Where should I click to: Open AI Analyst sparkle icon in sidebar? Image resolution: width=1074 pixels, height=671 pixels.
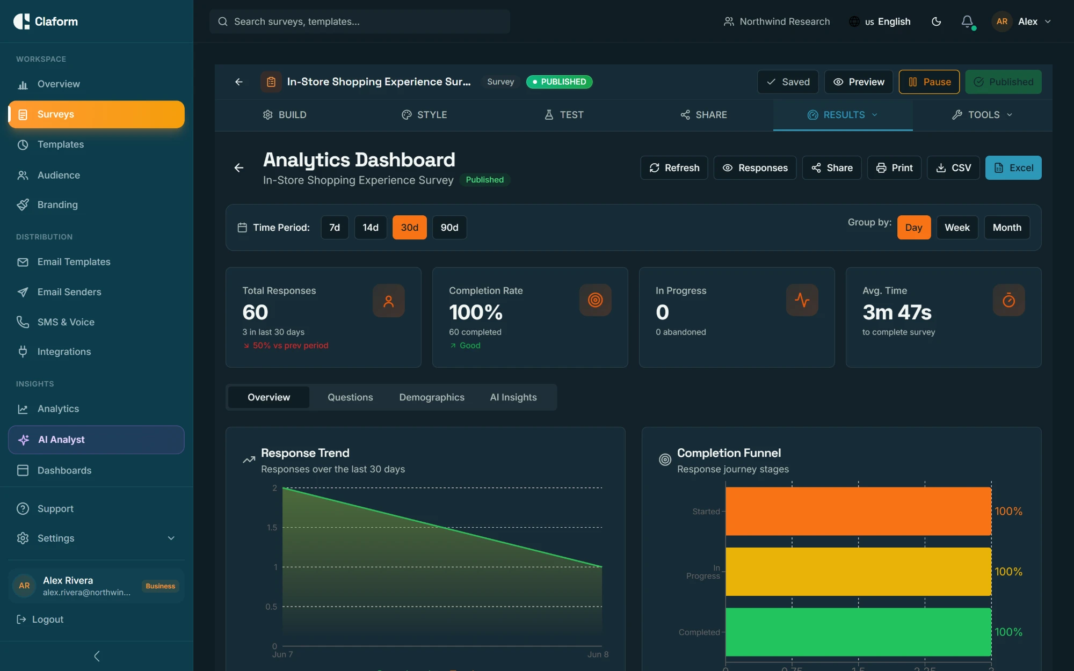coord(24,440)
